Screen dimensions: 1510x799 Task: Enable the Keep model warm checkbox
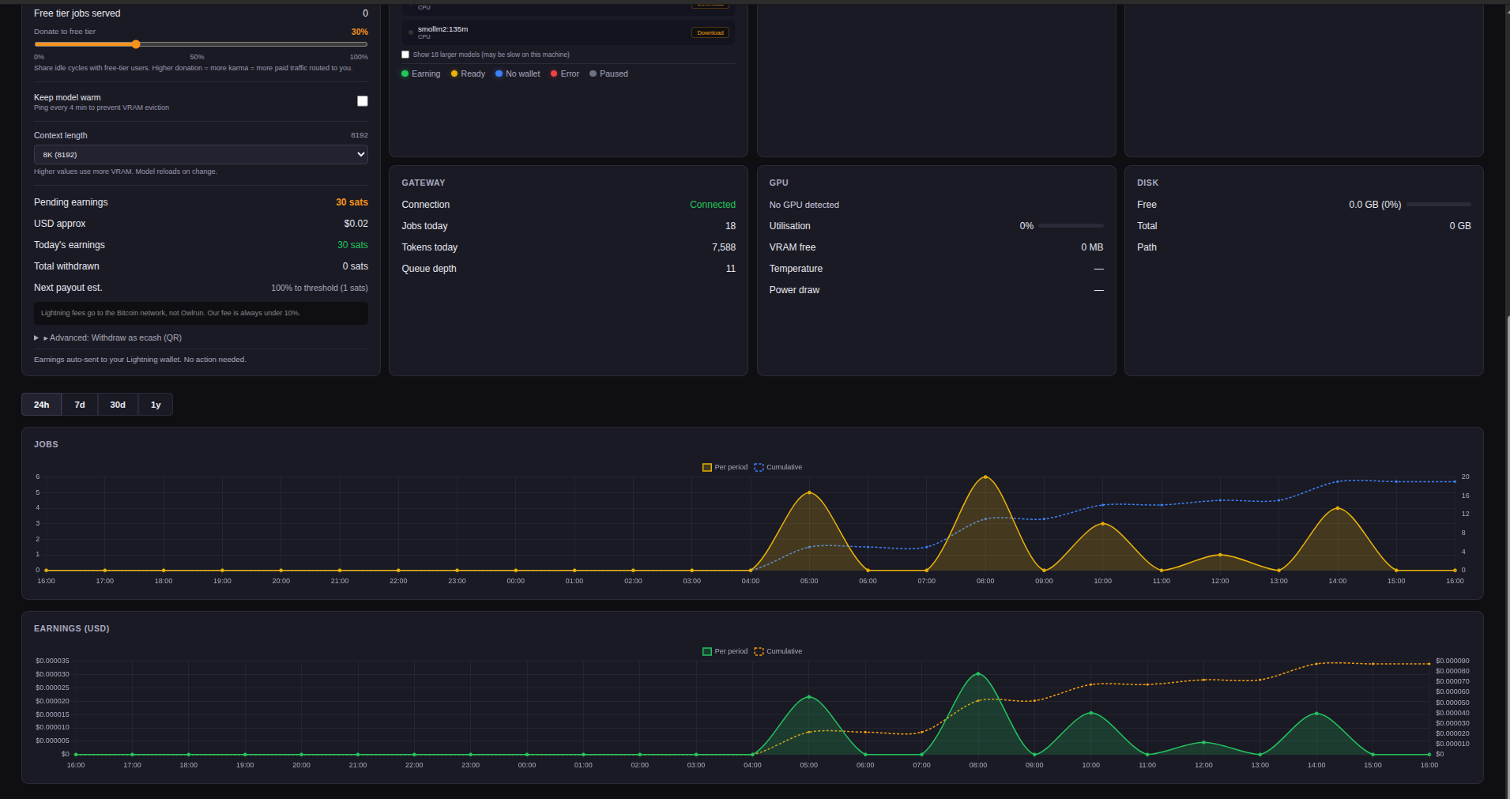pos(362,101)
